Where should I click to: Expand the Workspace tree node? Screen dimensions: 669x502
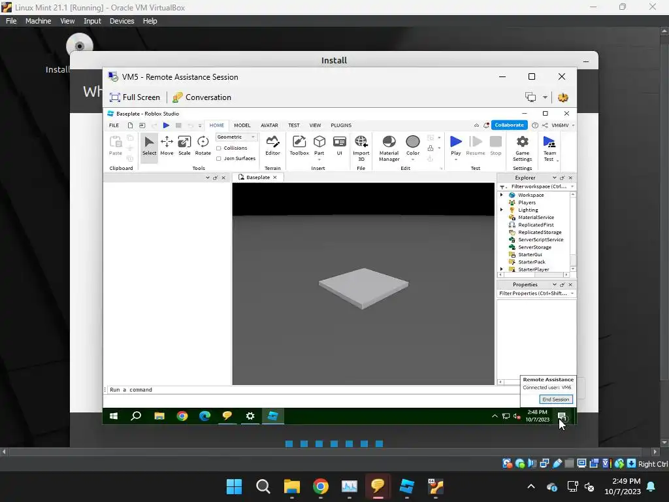[x=502, y=195]
